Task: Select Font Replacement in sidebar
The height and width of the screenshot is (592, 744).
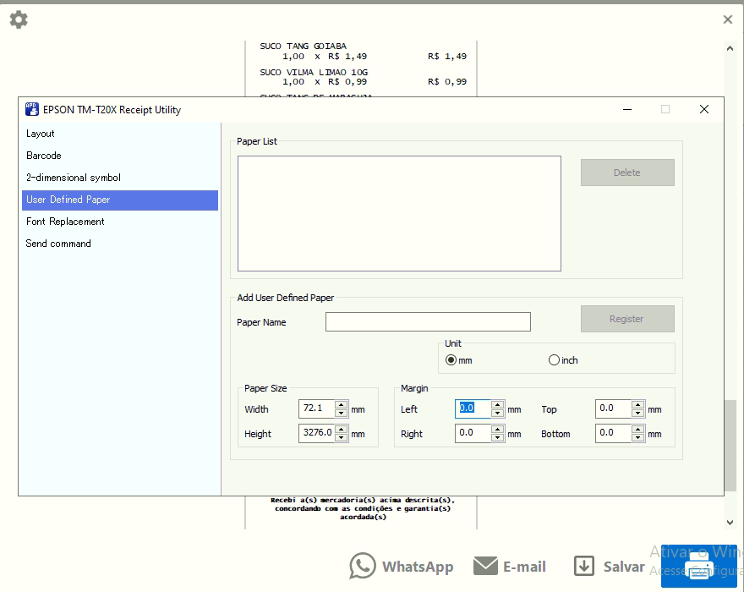Action: click(65, 222)
